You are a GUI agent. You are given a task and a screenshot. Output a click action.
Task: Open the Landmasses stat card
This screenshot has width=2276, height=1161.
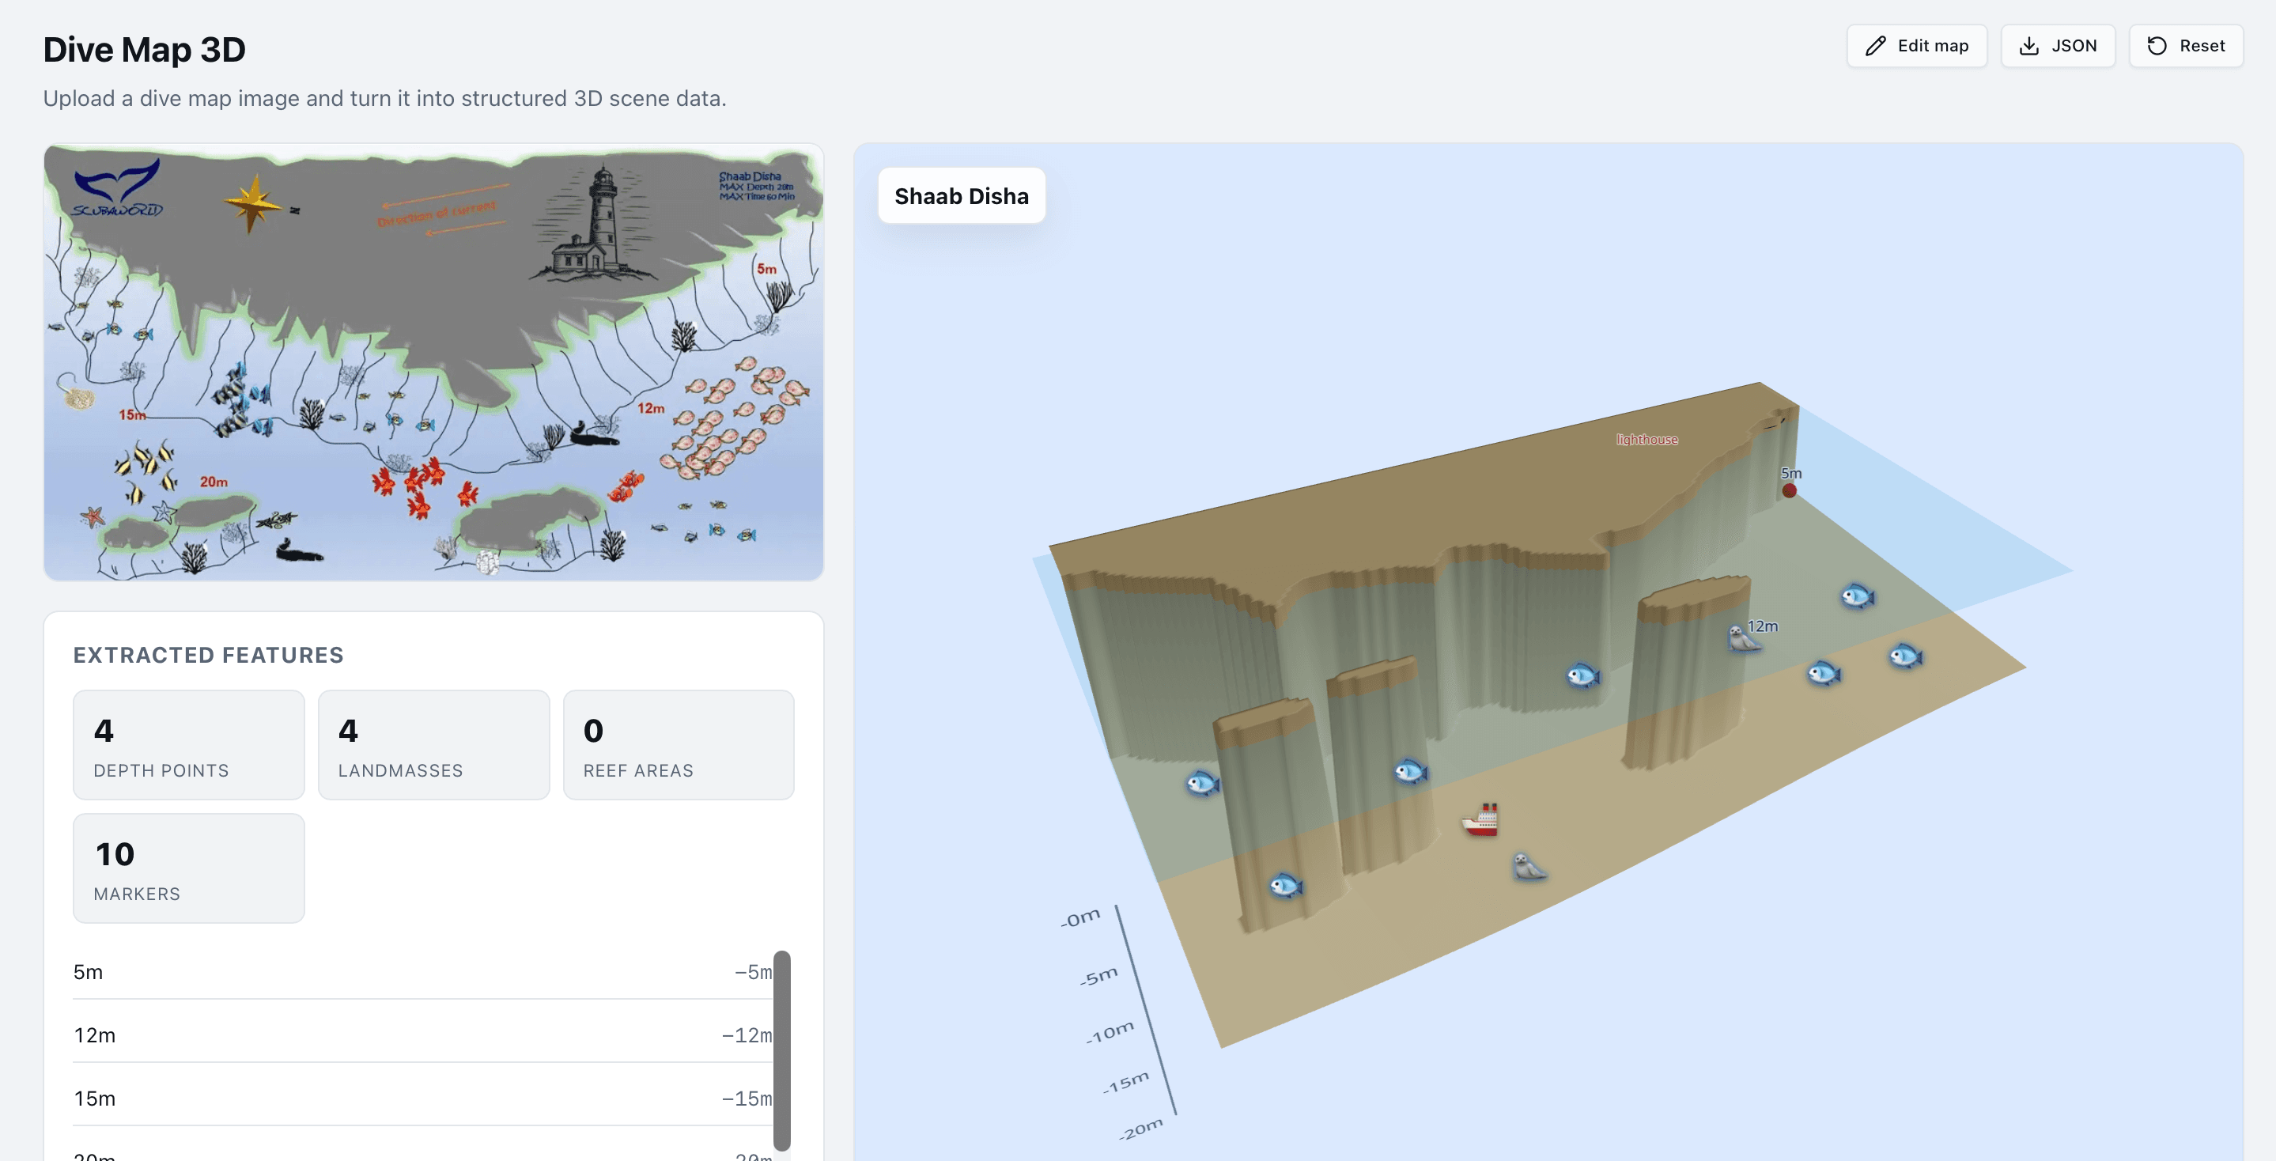434,745
